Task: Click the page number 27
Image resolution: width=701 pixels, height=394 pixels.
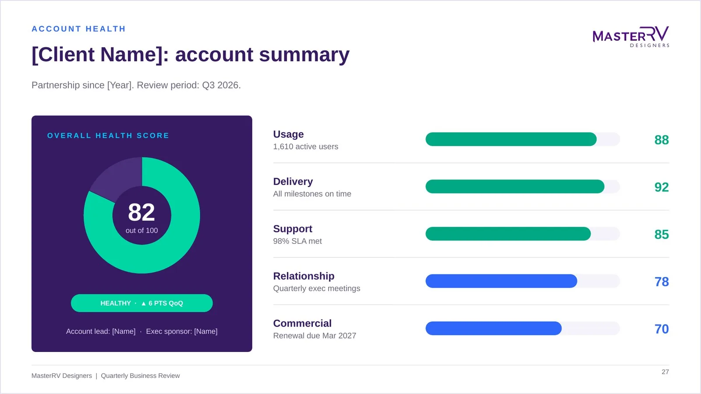Action: click(x=665, y=372)
